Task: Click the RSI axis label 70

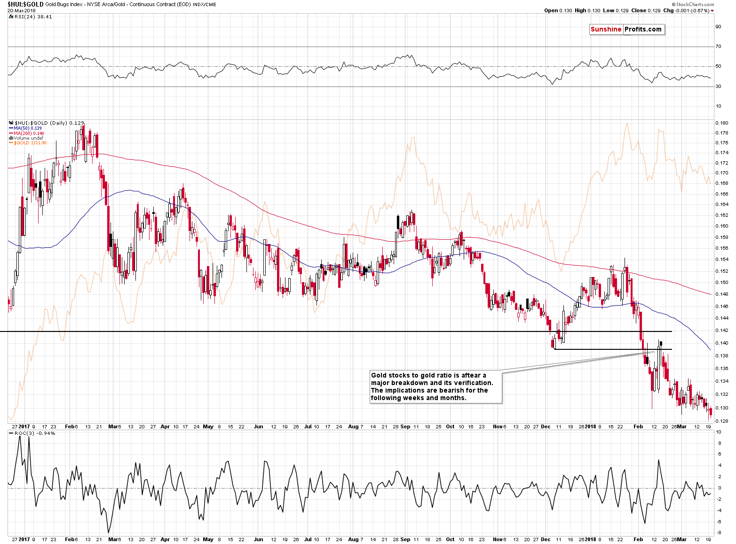Action: (x=718, y=46)
